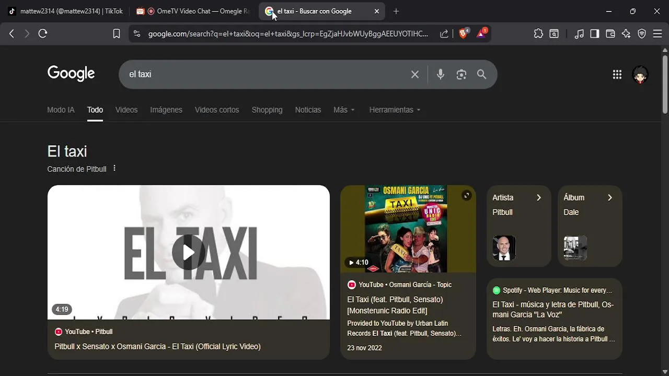Search by image with Google Lens icon

pyautogui.click(x=461, y=75)
